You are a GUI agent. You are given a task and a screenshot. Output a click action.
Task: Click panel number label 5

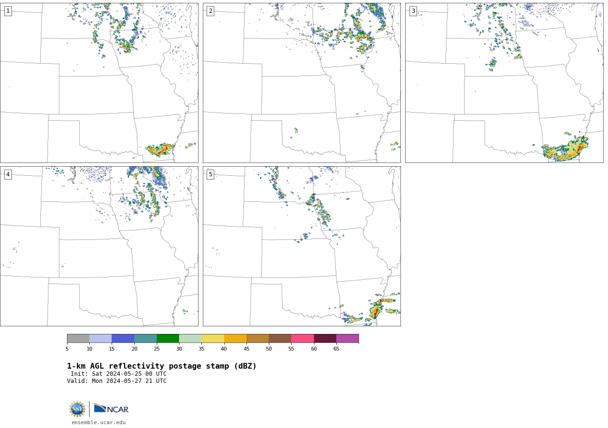pos(210,174)
